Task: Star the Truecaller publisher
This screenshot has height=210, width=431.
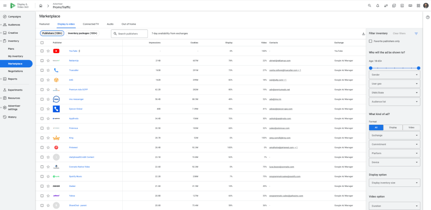Action: tap(48, 70)
